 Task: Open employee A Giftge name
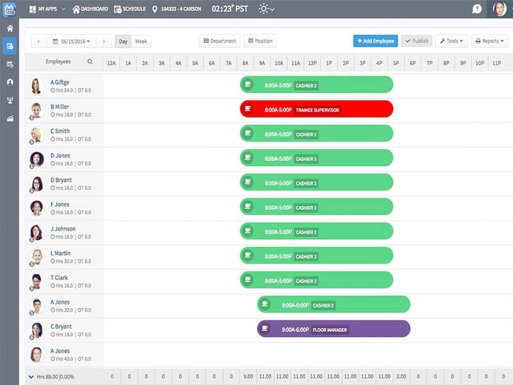(60, 82)
